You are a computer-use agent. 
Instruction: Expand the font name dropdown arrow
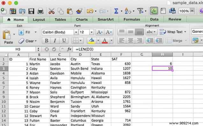(76, 32)
